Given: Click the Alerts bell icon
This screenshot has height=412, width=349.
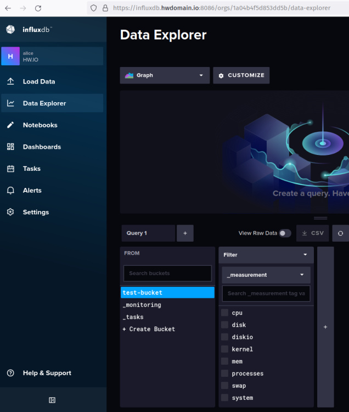Looking at the screenshot, I should point(10,191).
